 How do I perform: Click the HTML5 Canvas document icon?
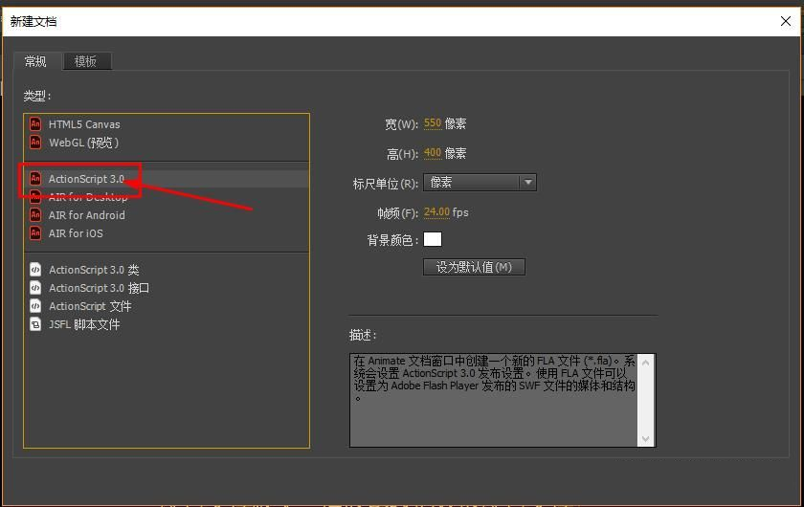tap(35, 124)
